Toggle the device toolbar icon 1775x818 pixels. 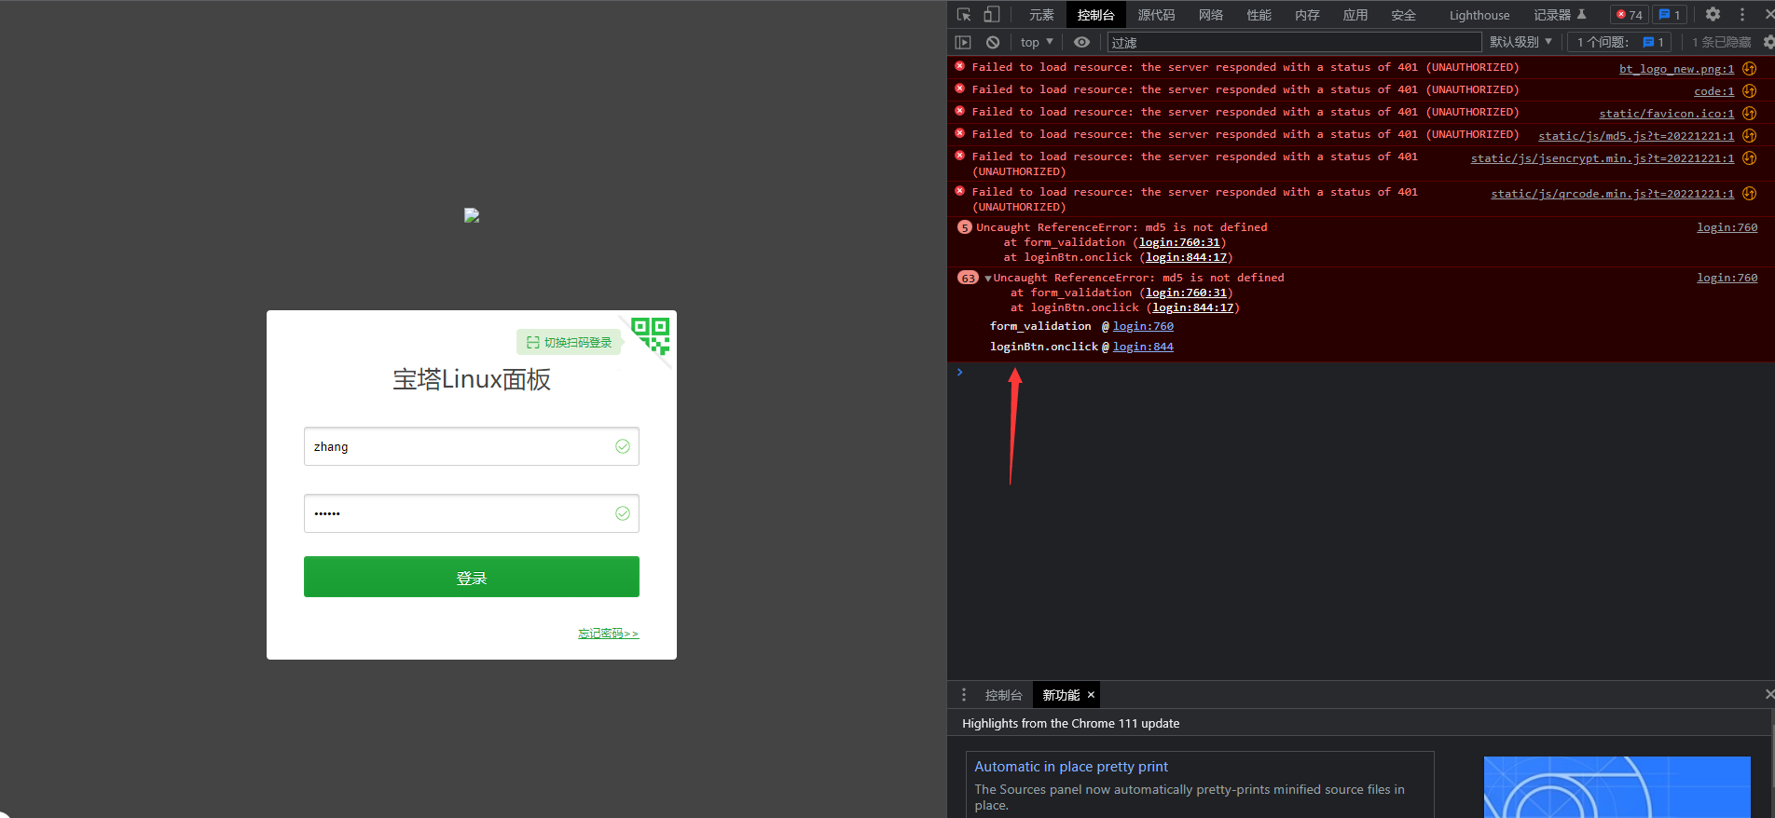click(992, 15)
